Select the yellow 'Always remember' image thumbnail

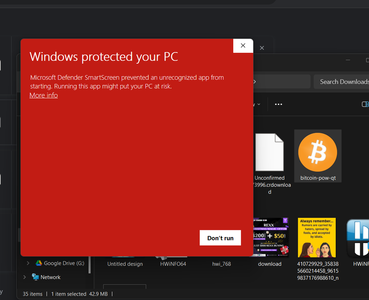point(317,237)
